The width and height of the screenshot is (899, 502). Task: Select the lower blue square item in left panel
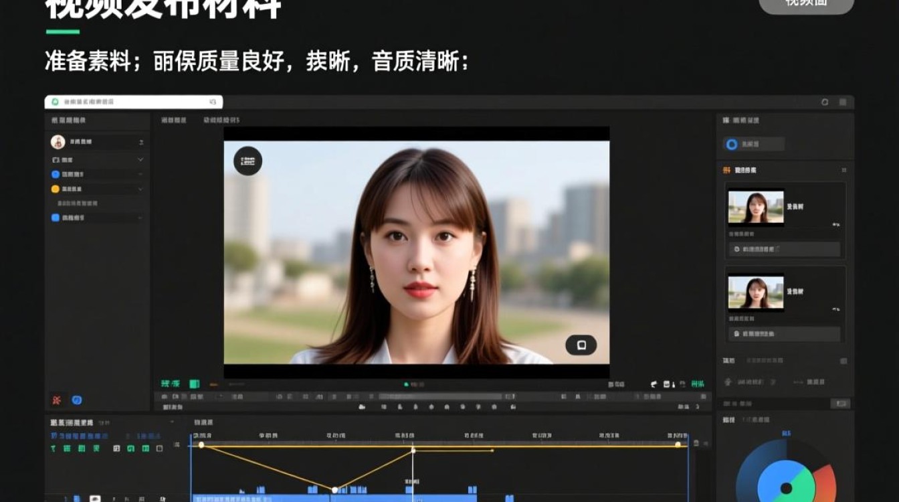(56, 218)
